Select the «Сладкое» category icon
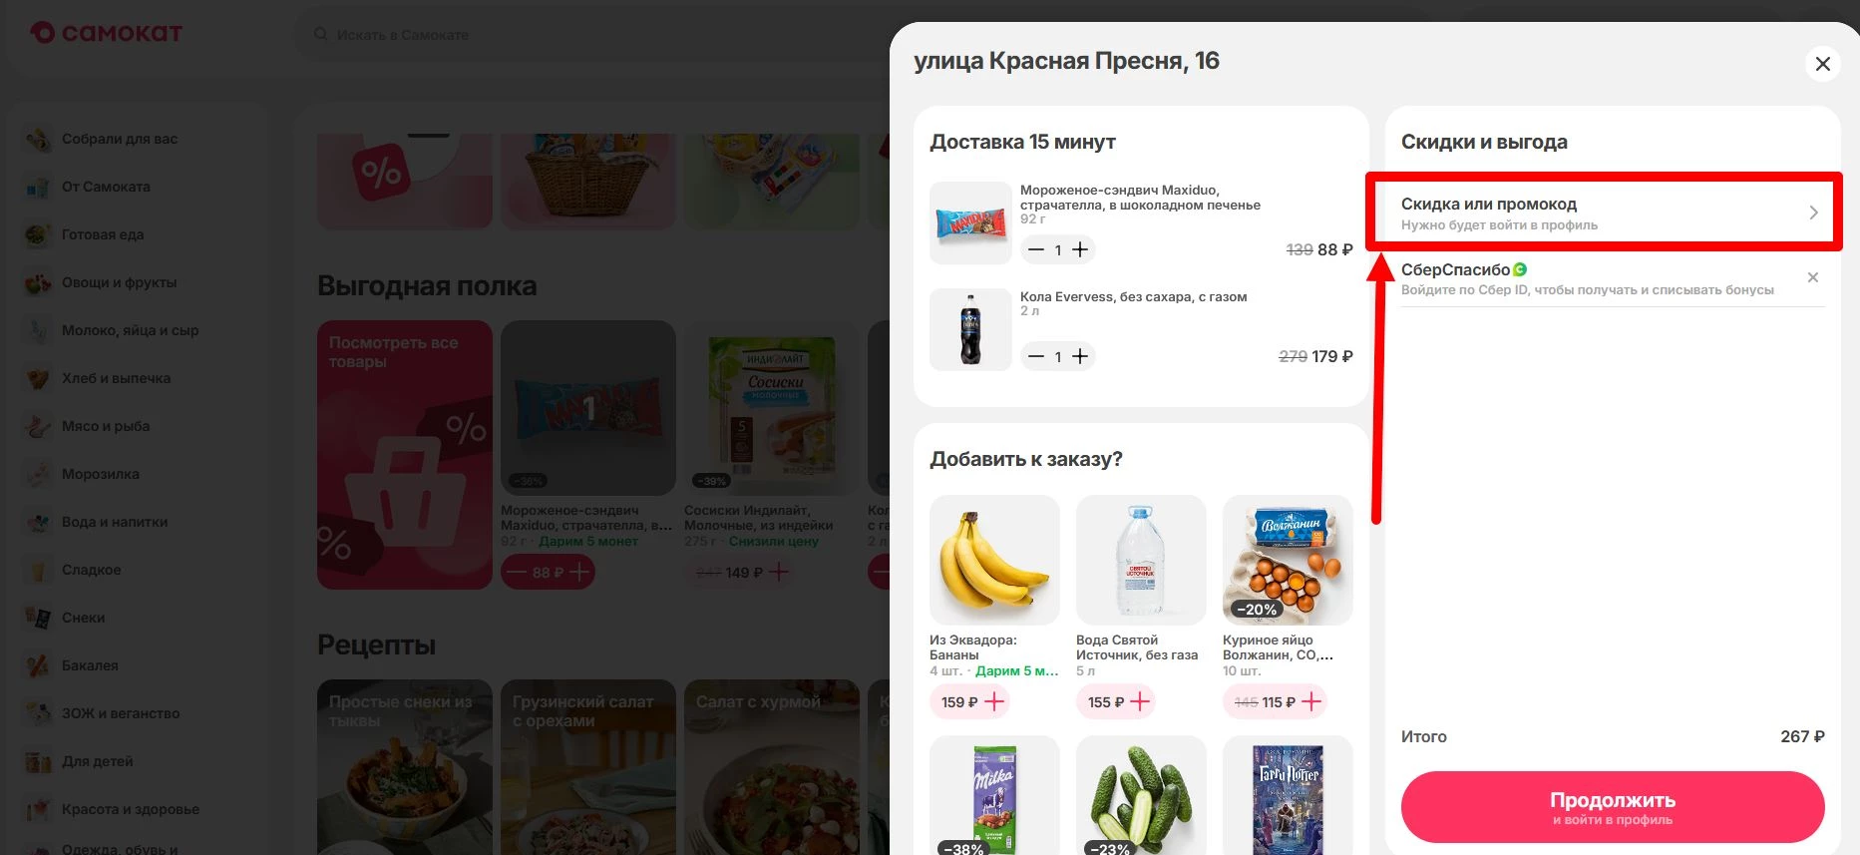Screen dimensions: 1860x855 click(x=37, y=570)
